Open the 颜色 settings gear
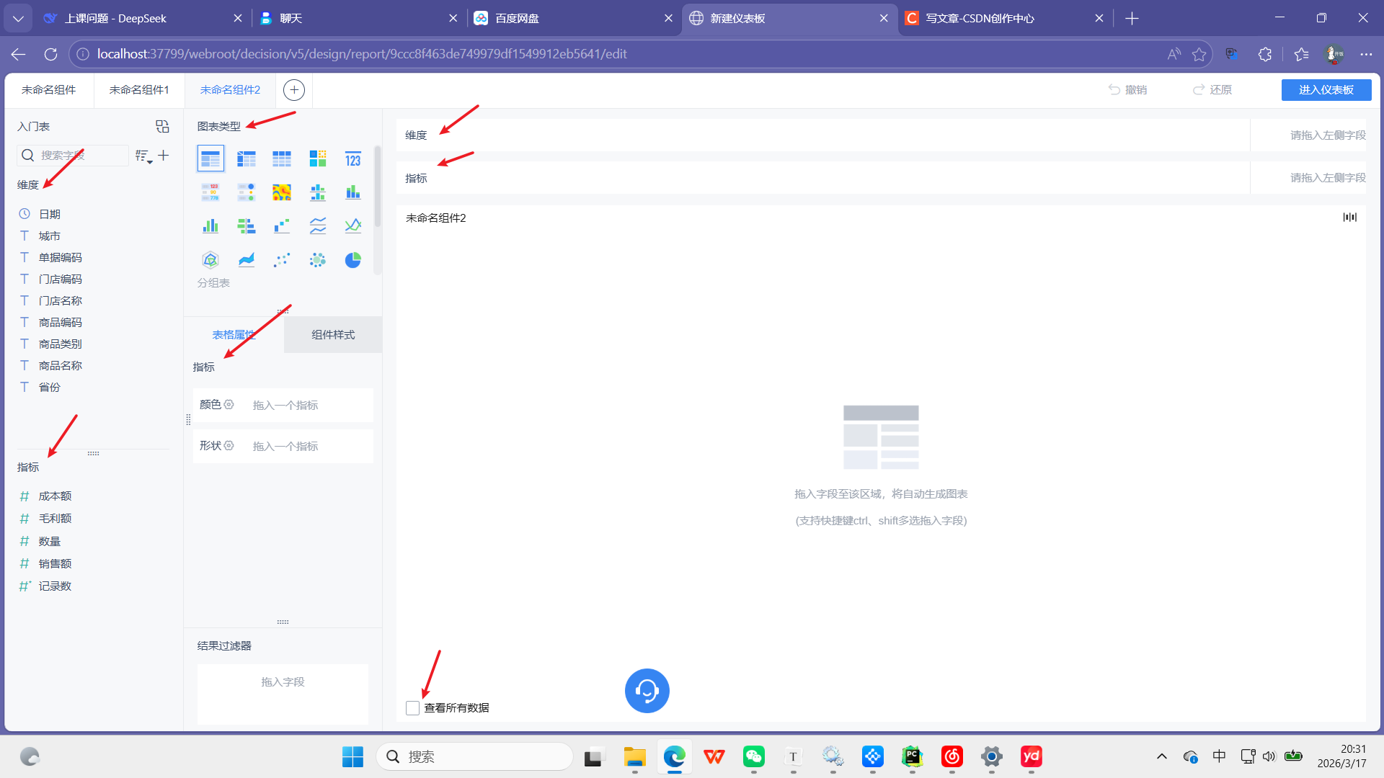This screenshot has height=778, width=1384. tap(229, 405)
